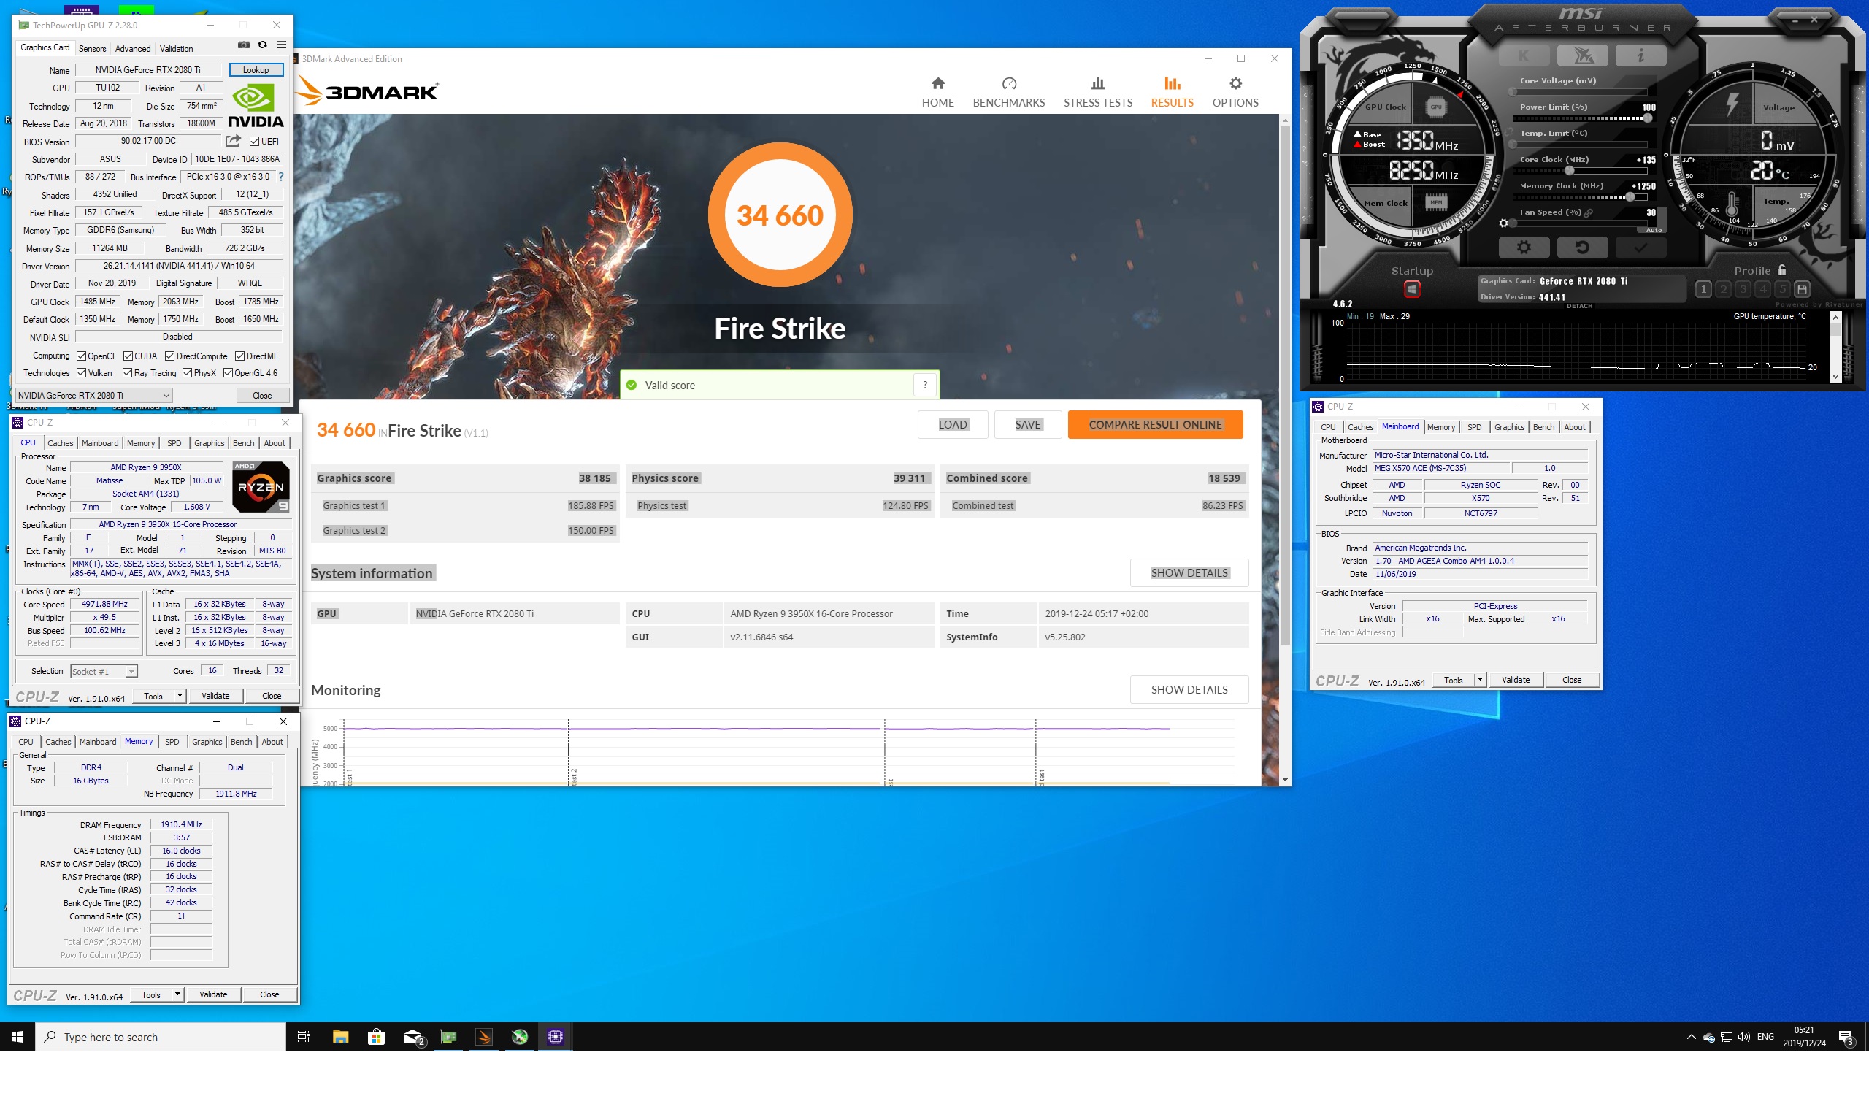Screen dimensions: 1869x1104
Task: Toggle the DirectCompute checkbox in GPU-Z
Action: [169, 356]
